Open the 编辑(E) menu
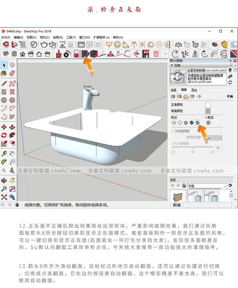Image resolution: width=238 pixels, height=288 pixels. pos(18,37)
